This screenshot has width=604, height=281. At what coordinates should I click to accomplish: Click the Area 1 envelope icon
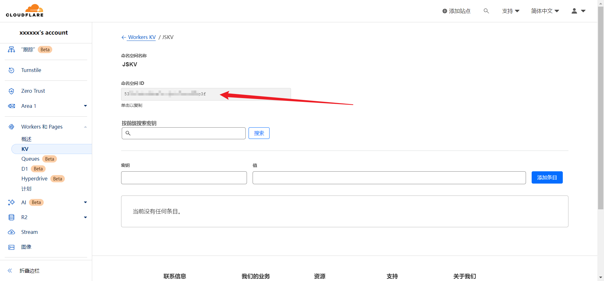point(11,106)
